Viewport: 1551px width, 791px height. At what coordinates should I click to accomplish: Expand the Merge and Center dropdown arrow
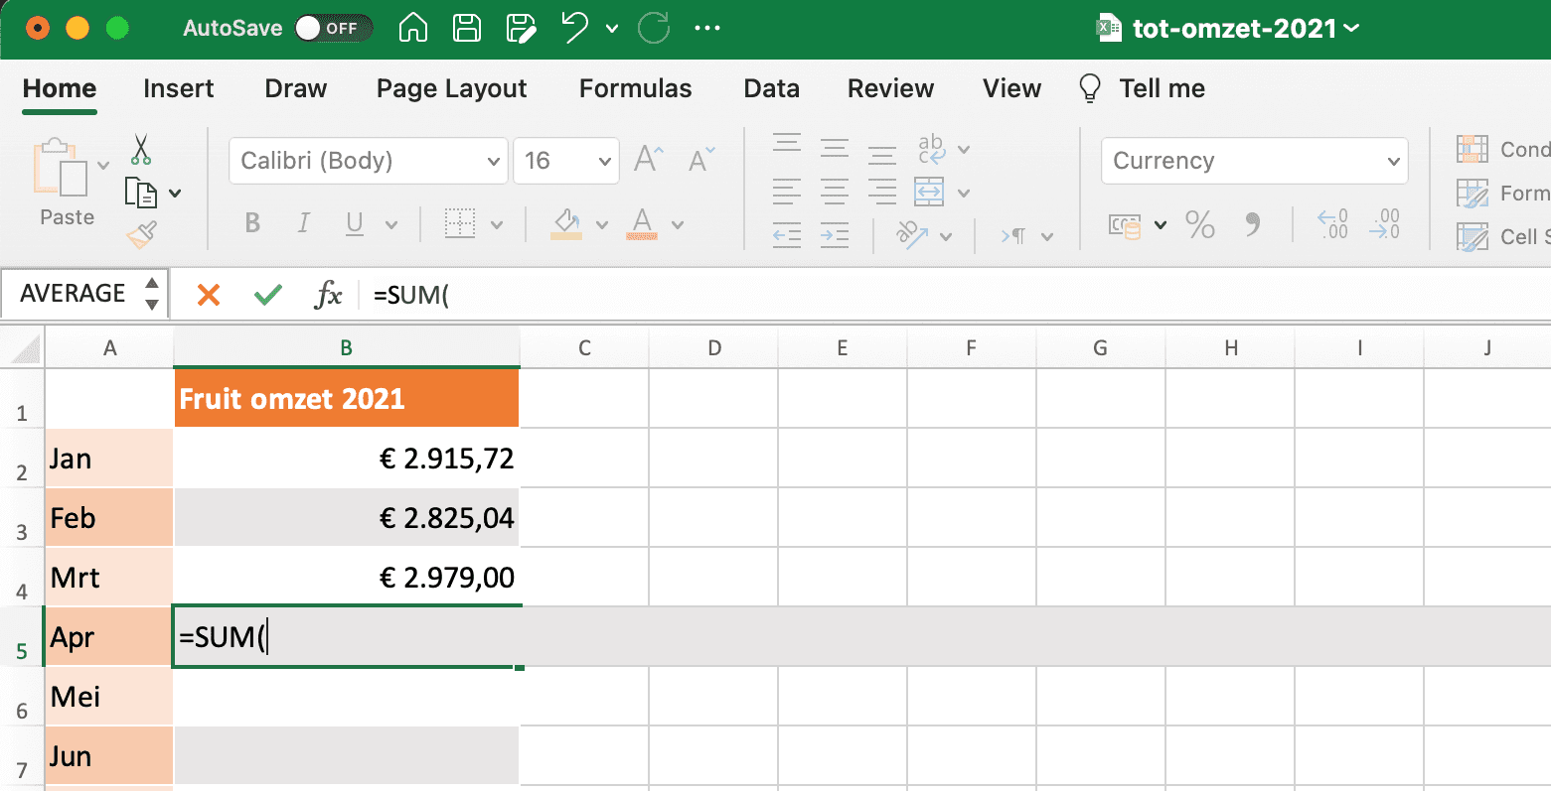pos(963,191)
